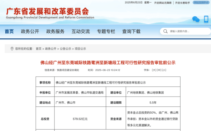Click the 网站支持IPv6 badge

[x=201, y=3]
